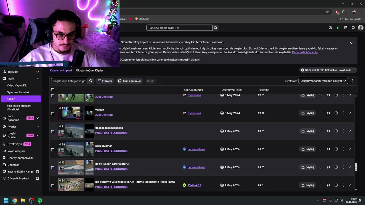Click the magnifier beside Panelde arama
365x205 pixels.
(216, 28)
